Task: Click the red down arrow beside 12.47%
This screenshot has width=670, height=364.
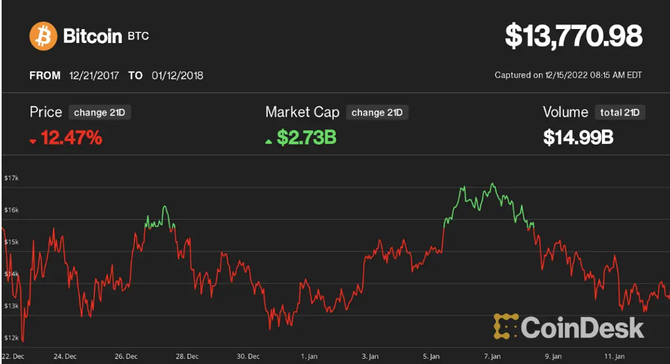Action: click(x=33, y=141)
